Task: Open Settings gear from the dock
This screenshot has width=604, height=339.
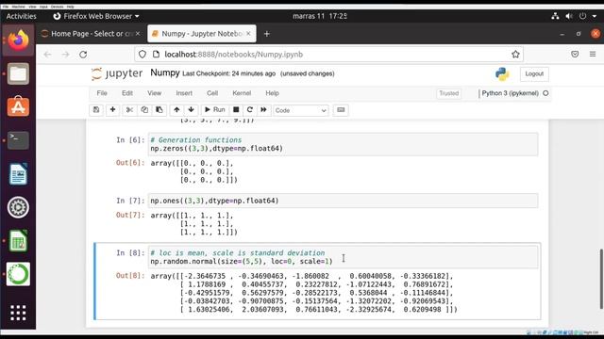Action: pyautogui.click(x=18, y=207)
